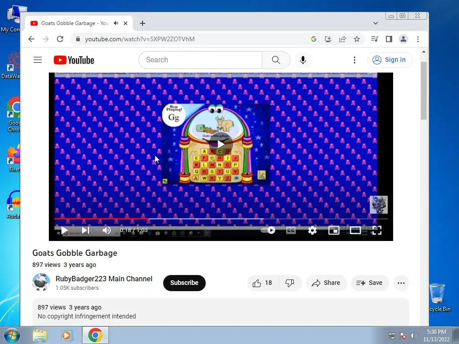This screenshot has height=344, width=459.
Task: Close the Goats Gobble Garbage tab
Action: pyautogui.click(x=126, y=23)
